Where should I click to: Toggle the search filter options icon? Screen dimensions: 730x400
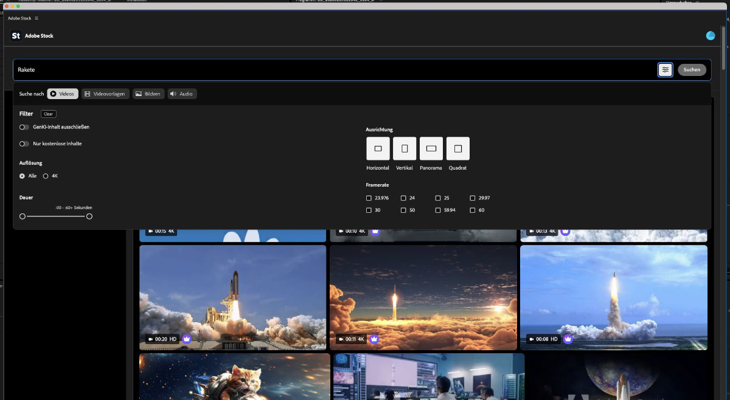point(666,70)
